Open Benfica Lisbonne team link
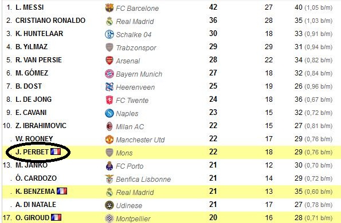This screenshot has height=223, width=341. (143, 179)
